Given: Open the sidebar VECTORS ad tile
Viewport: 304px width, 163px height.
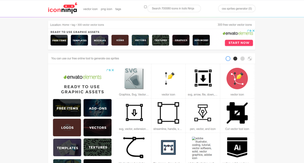Looking at the screenshot, I should [x=98, y=127].
